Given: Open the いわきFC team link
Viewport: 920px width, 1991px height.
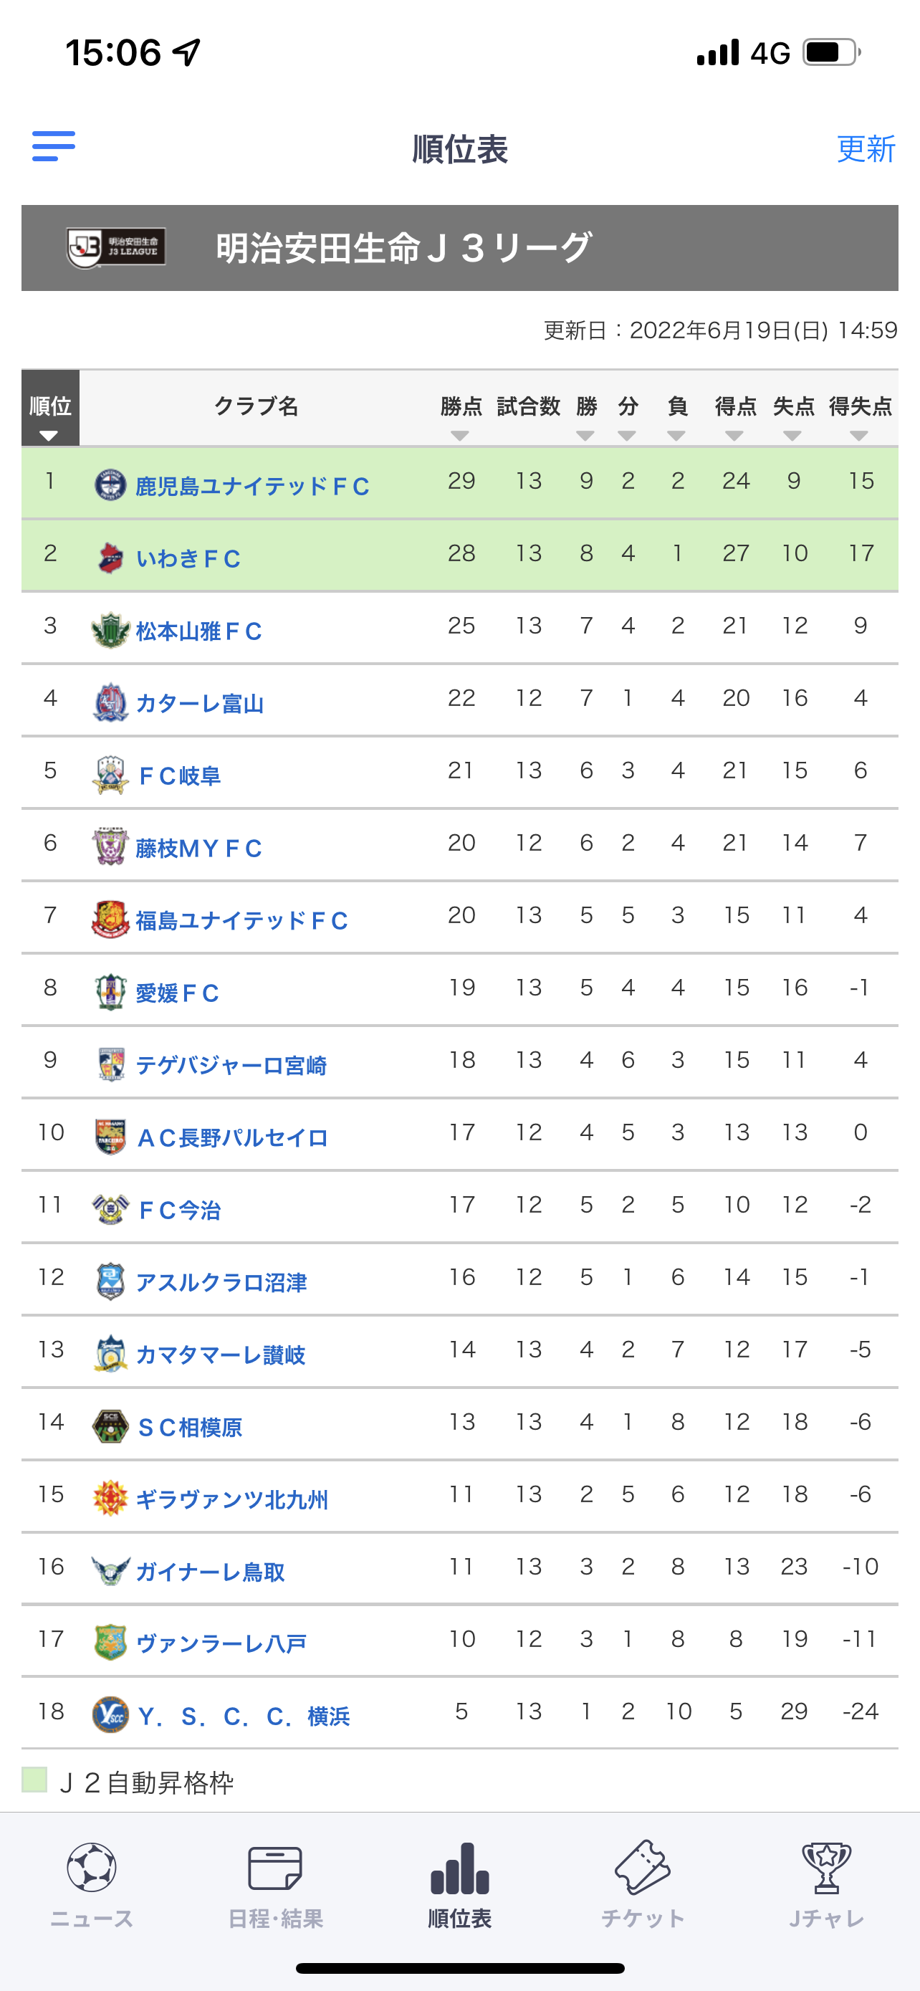Looking at the screenshot, I should pyautogui.click(x=188, y=558).
